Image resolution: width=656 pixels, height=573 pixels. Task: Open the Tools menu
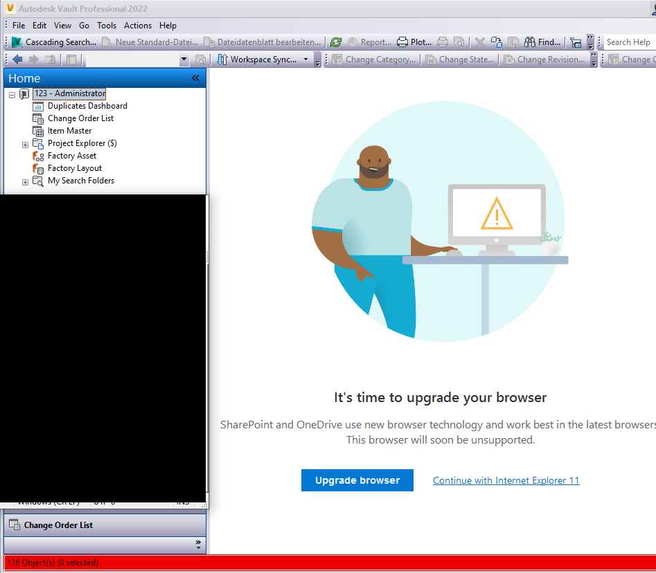[106, 25]
